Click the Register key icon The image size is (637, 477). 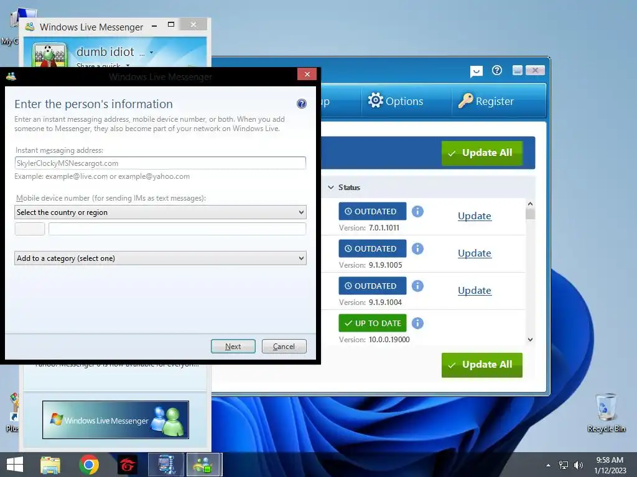pyautogui.click(x=465, y=101)
